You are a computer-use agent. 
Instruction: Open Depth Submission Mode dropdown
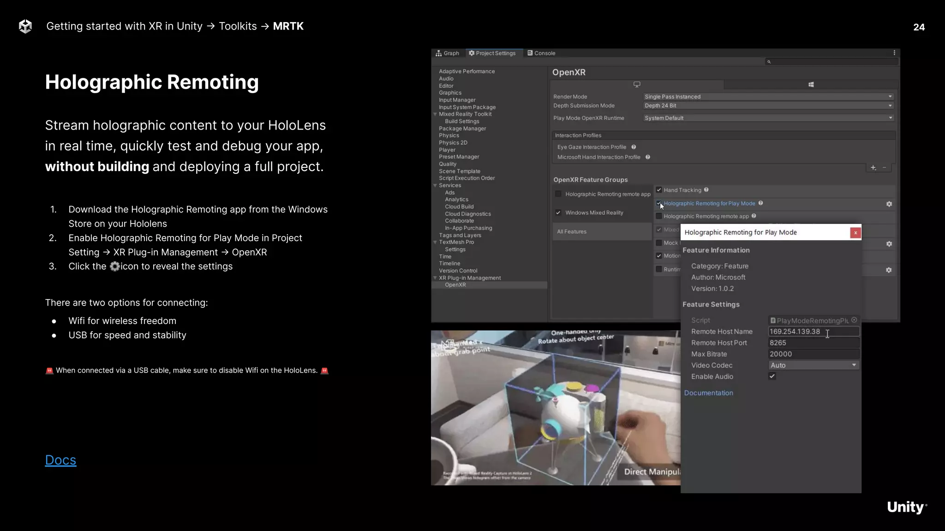click(768, 106)
